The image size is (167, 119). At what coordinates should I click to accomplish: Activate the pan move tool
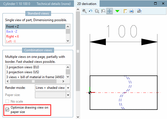(109, 11)
